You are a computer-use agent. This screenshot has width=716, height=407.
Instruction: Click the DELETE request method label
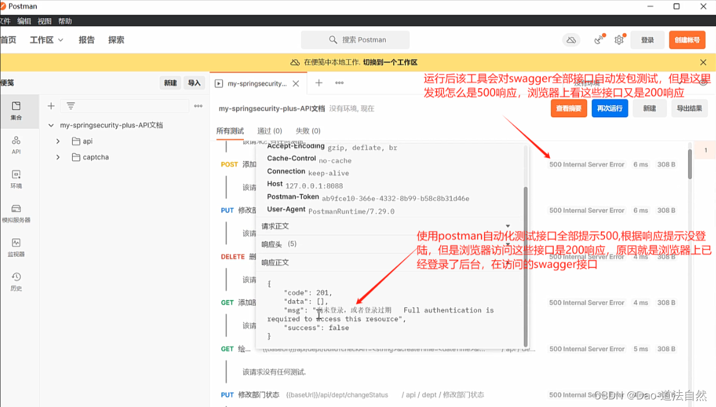click(x=233, y=257)
